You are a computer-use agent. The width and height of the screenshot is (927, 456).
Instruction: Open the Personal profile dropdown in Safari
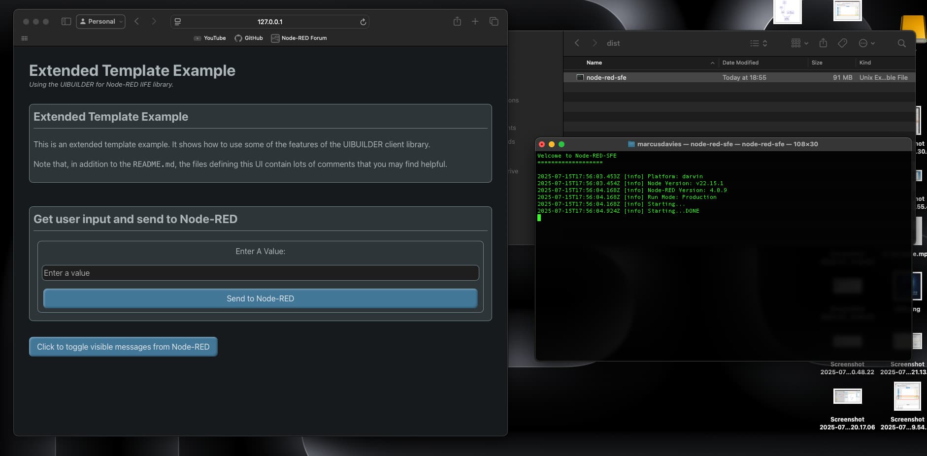coord(100,22)
